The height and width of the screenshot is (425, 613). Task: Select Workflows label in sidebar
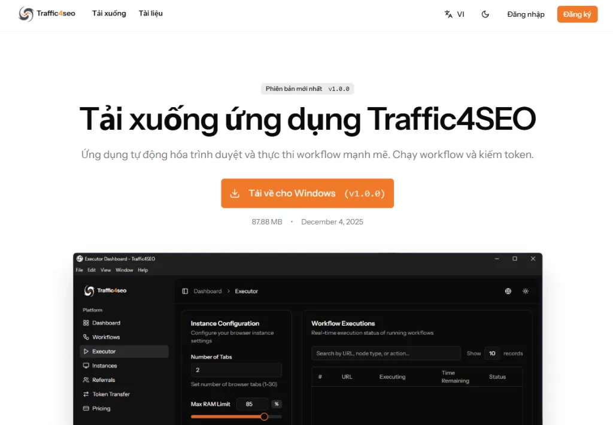106,336
